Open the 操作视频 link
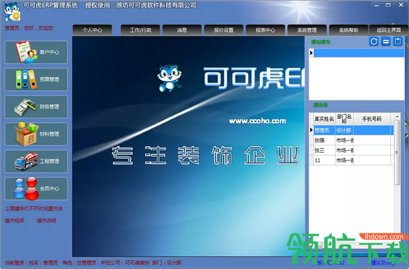This screenshot has width=409, height=269. 14,221
